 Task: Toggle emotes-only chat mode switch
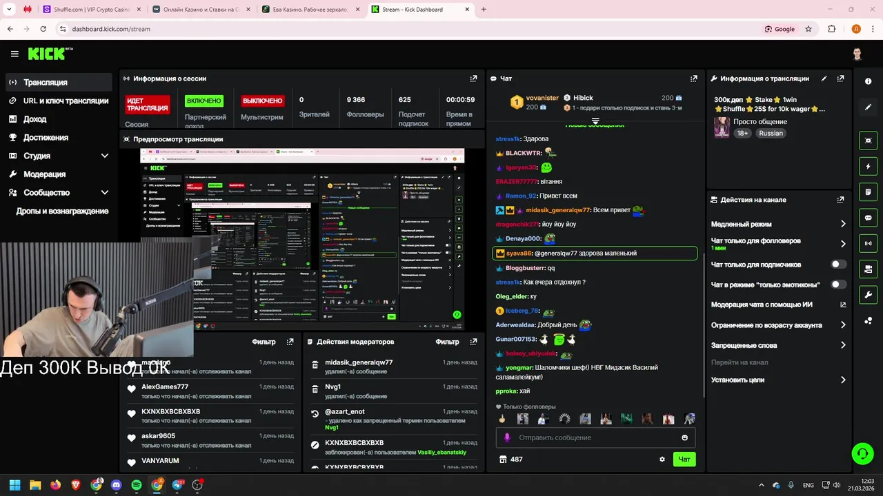point(839,285)
